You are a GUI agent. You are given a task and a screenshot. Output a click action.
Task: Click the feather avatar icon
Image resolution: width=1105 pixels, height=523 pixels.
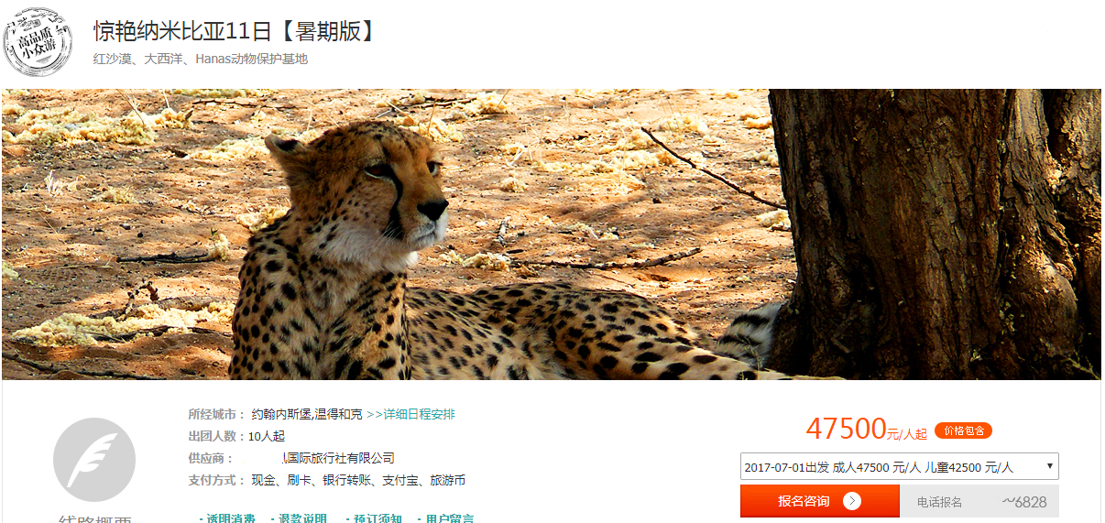point(94,459)
